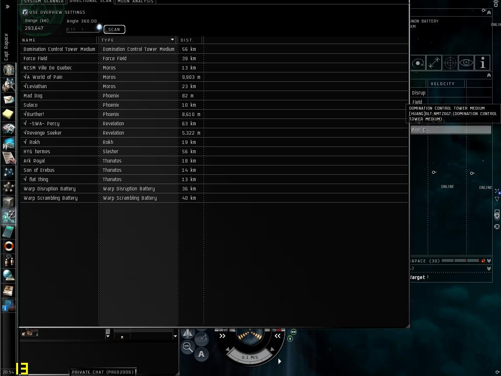The width and height of the screenshot is (501, 376).
Task: Click the Keep at range arrows icon
Action: [x=434, y=63]
